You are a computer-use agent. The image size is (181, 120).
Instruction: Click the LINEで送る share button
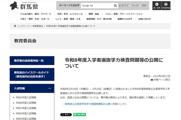[79, 115]
